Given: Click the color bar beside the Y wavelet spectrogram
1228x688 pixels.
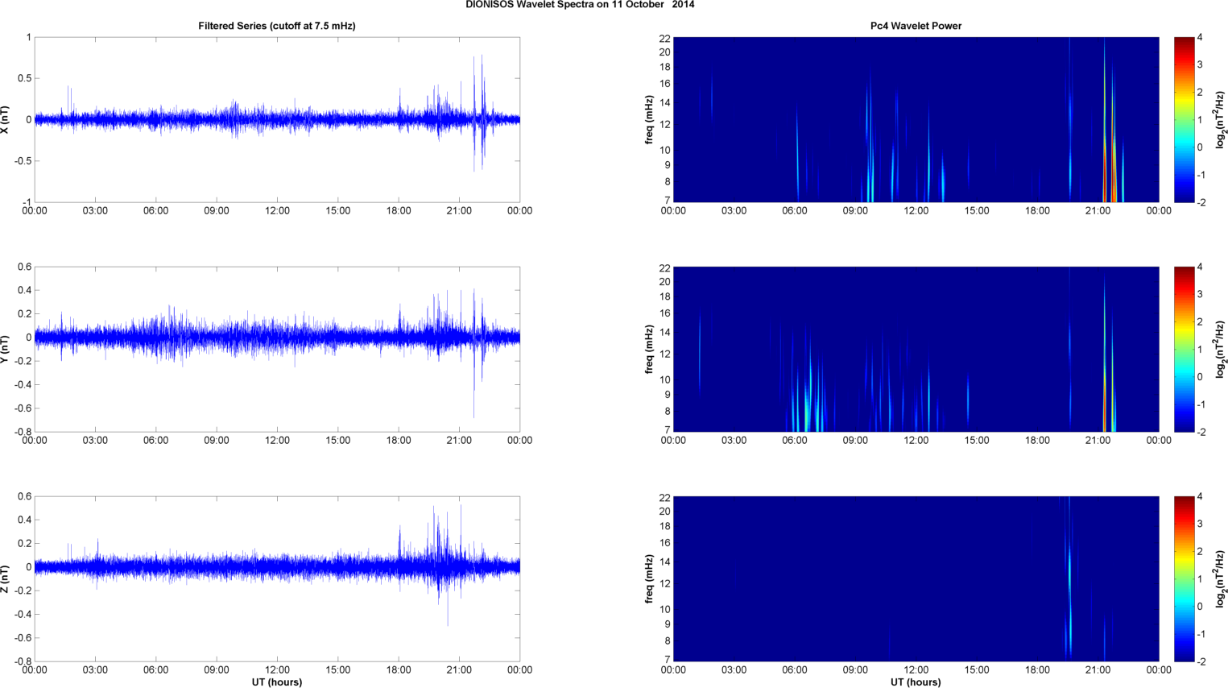Looking at the screenshot, I should click(x=1184, y=349).
